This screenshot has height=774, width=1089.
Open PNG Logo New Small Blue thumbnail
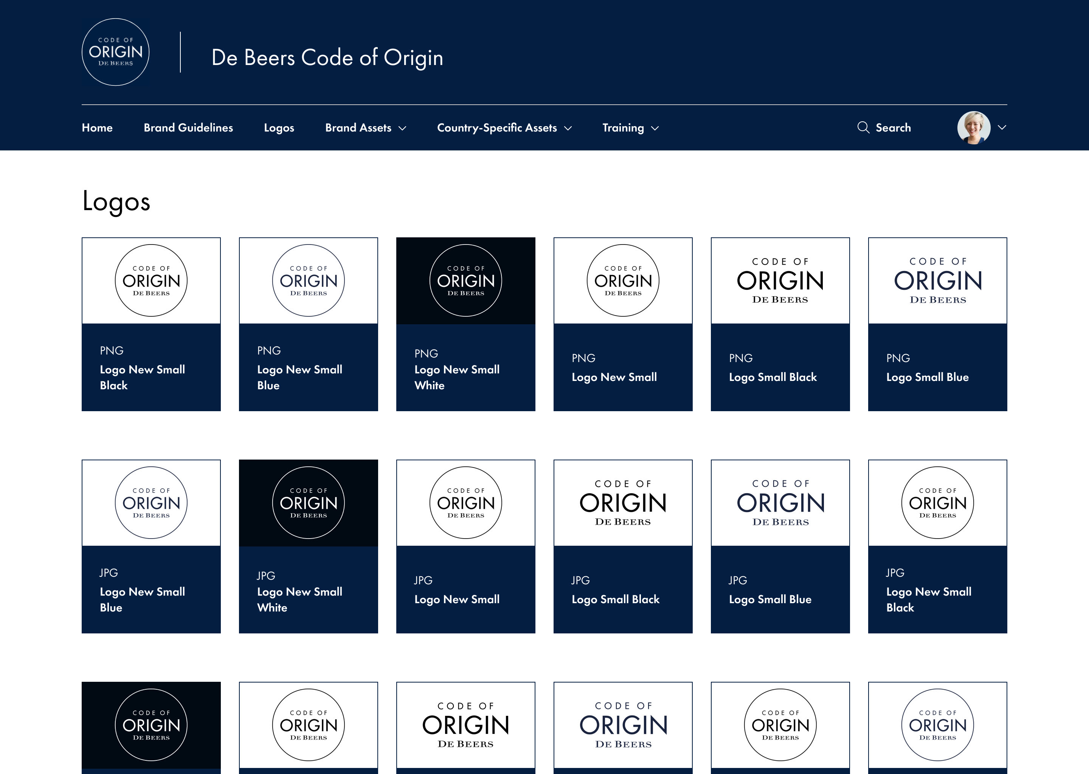309,281
